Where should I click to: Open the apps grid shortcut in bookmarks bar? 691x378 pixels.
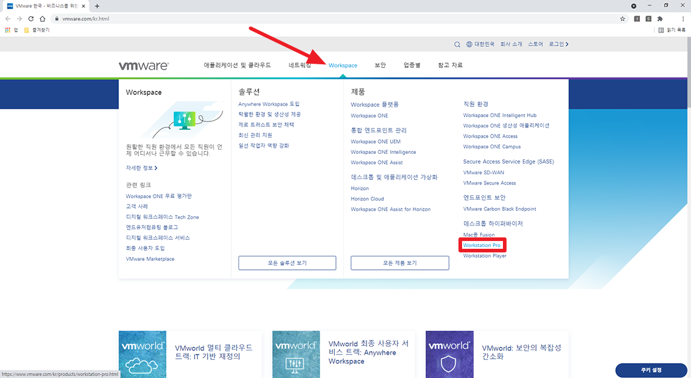(x=7, y=30)
